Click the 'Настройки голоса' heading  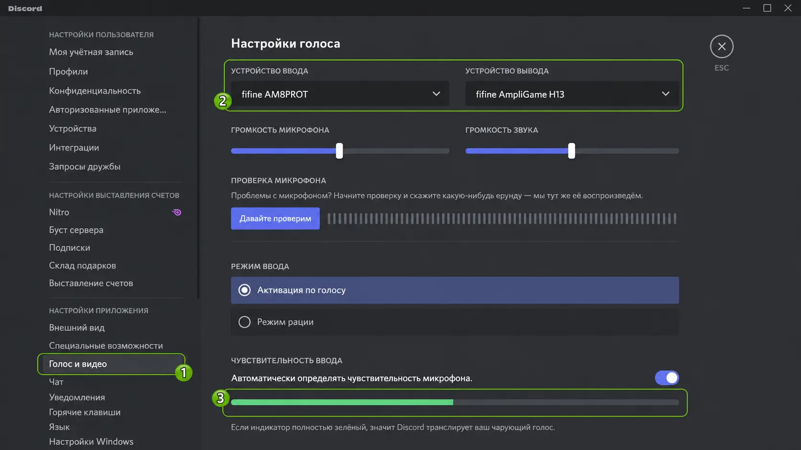(x=286, y=44)
